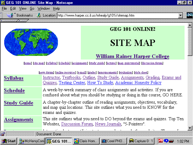Open the Window menu
The width and height of the screenshot is (193, 145).
[43, 8]
